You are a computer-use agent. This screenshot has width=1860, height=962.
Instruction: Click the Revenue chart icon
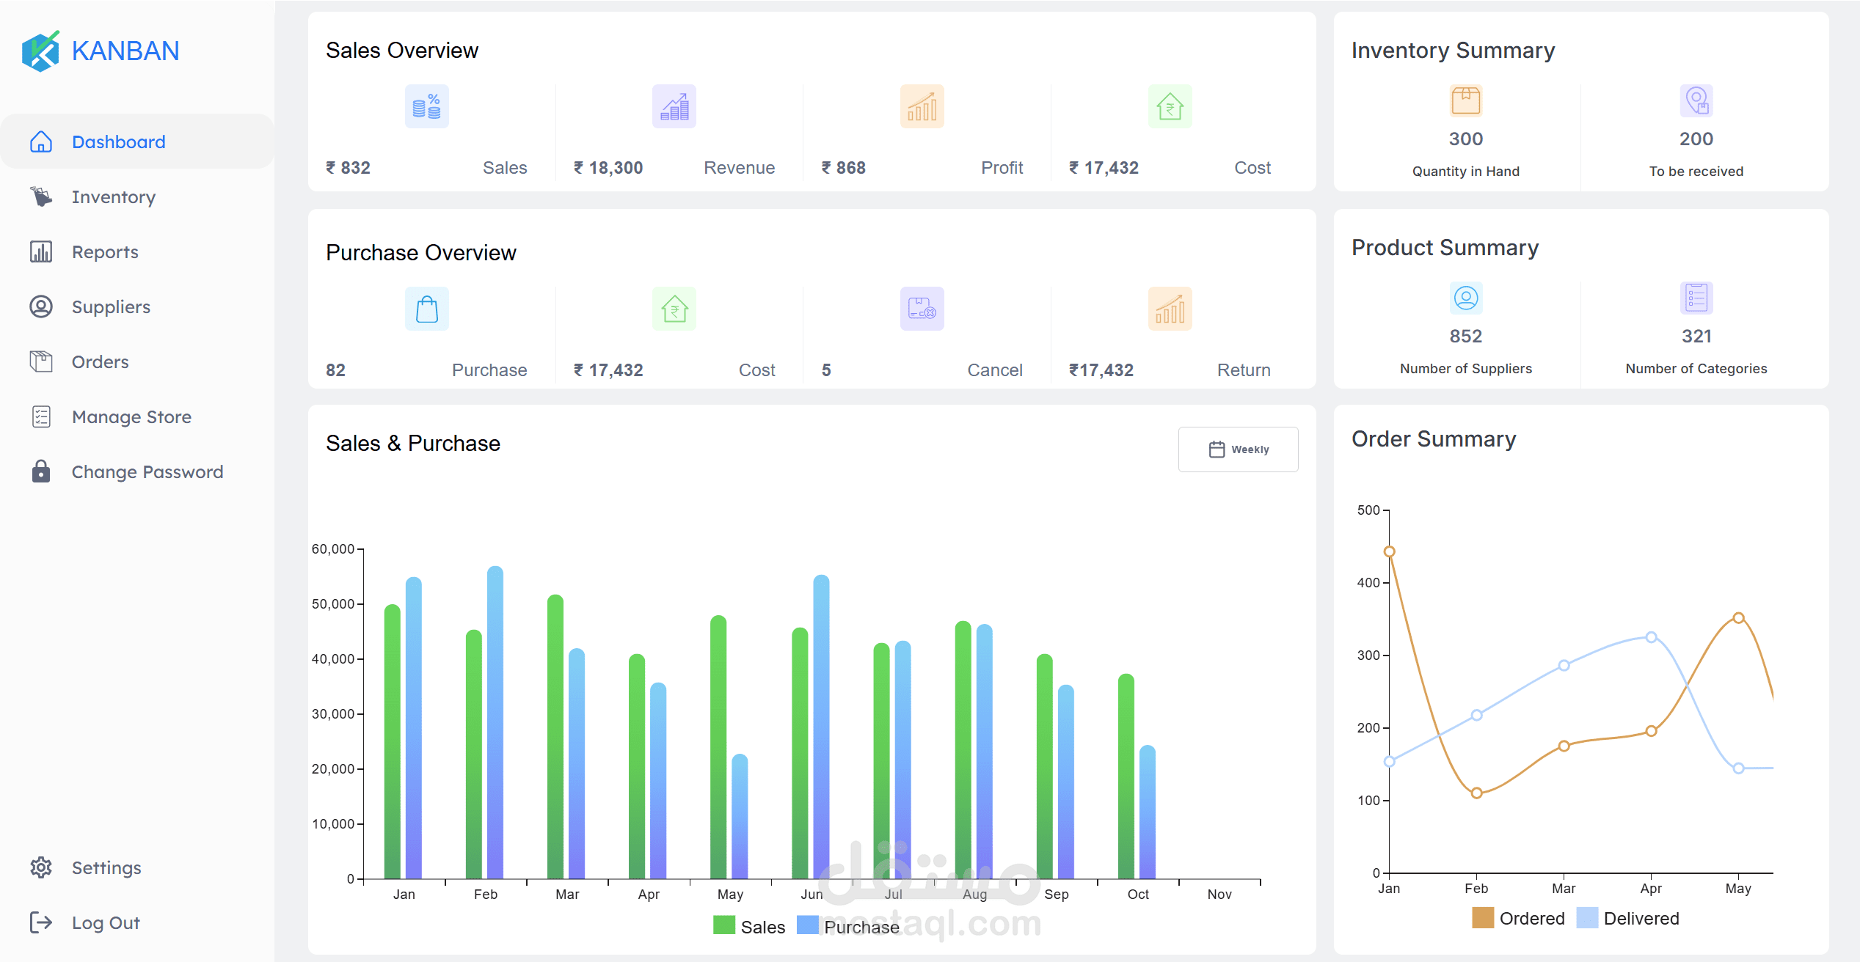pos(674,106)
